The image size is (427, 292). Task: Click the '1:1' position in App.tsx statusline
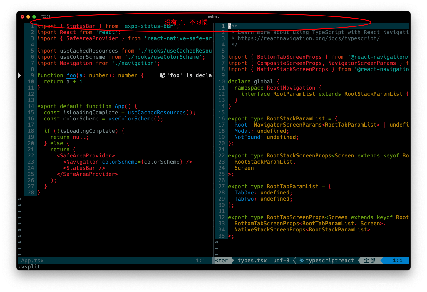point(201,261)
